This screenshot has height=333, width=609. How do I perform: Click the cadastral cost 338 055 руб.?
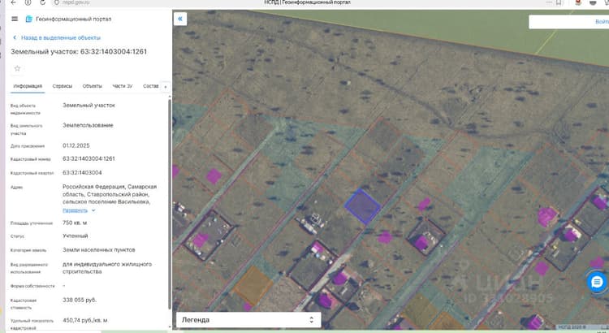(80, 300)
